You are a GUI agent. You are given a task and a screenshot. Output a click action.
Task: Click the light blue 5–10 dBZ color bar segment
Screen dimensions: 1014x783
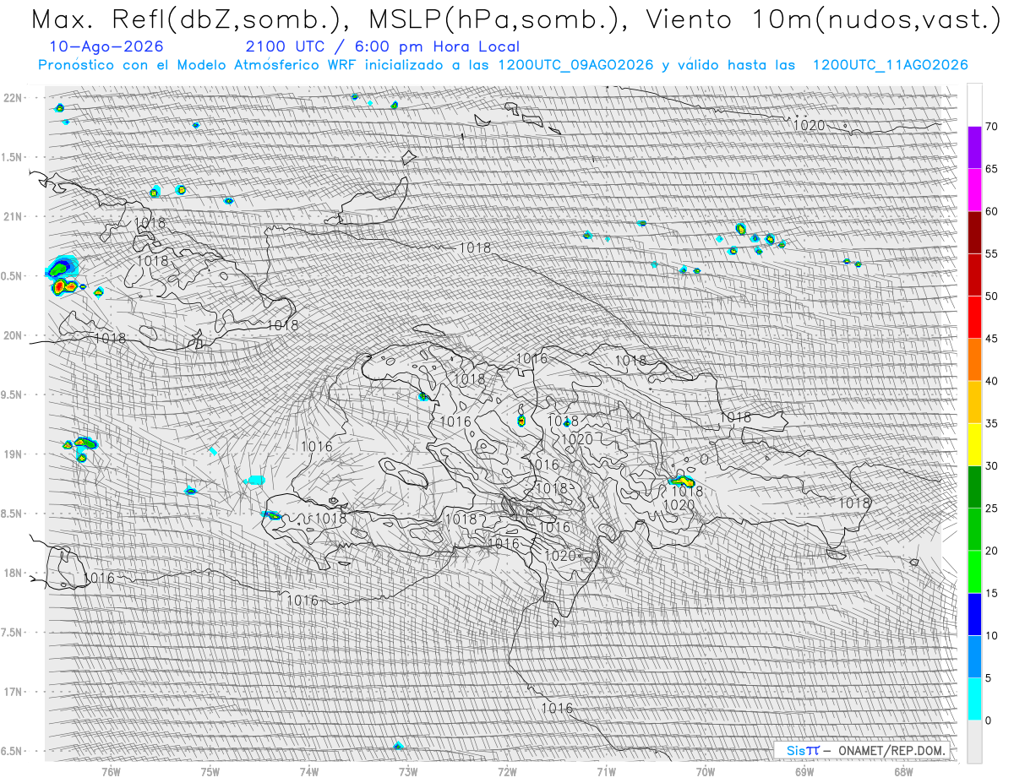[974, 657]
